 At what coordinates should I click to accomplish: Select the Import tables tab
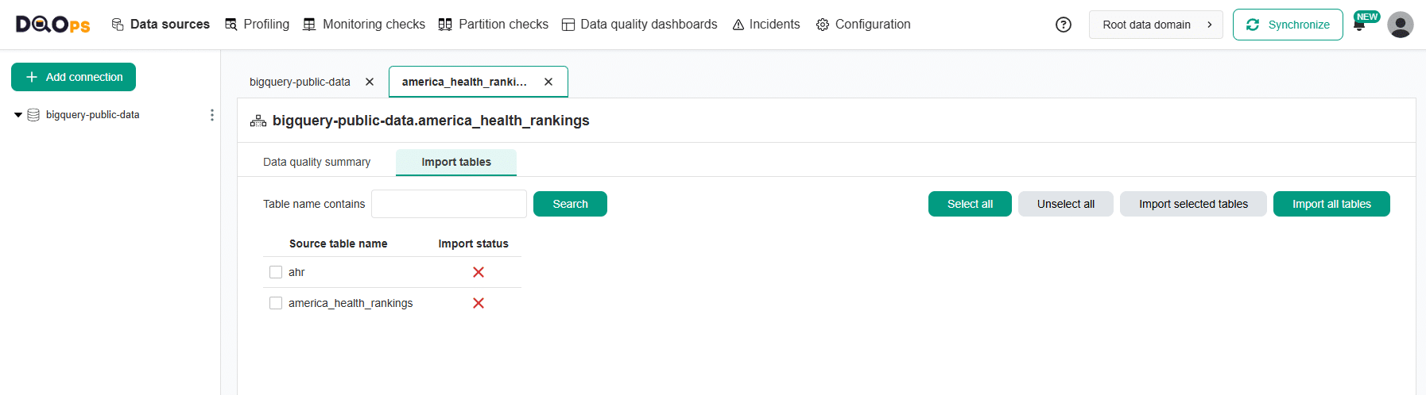[x=456, y=162]
